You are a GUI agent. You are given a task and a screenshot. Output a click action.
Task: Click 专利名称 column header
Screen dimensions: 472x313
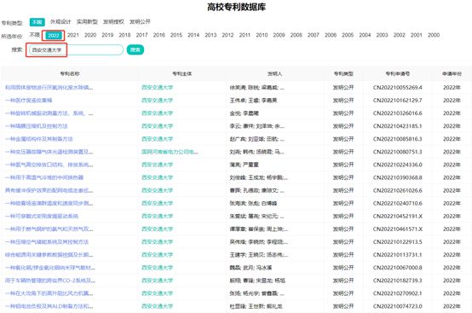[x=70, y=74]
